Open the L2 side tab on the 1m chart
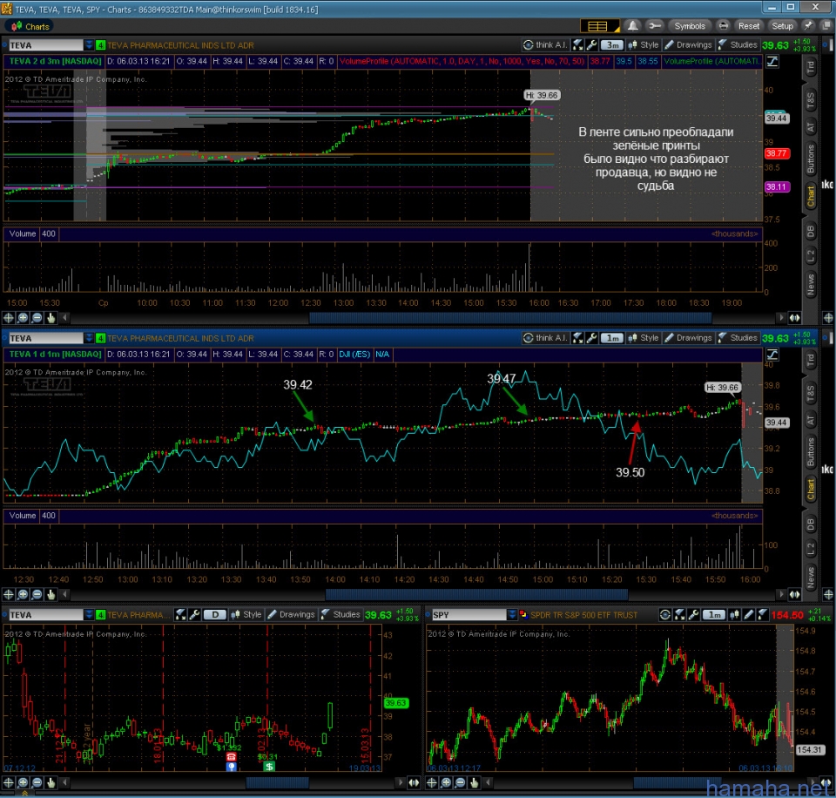This screenshot has height=798, width=836. pyautogui.click(x=811, y=548)
